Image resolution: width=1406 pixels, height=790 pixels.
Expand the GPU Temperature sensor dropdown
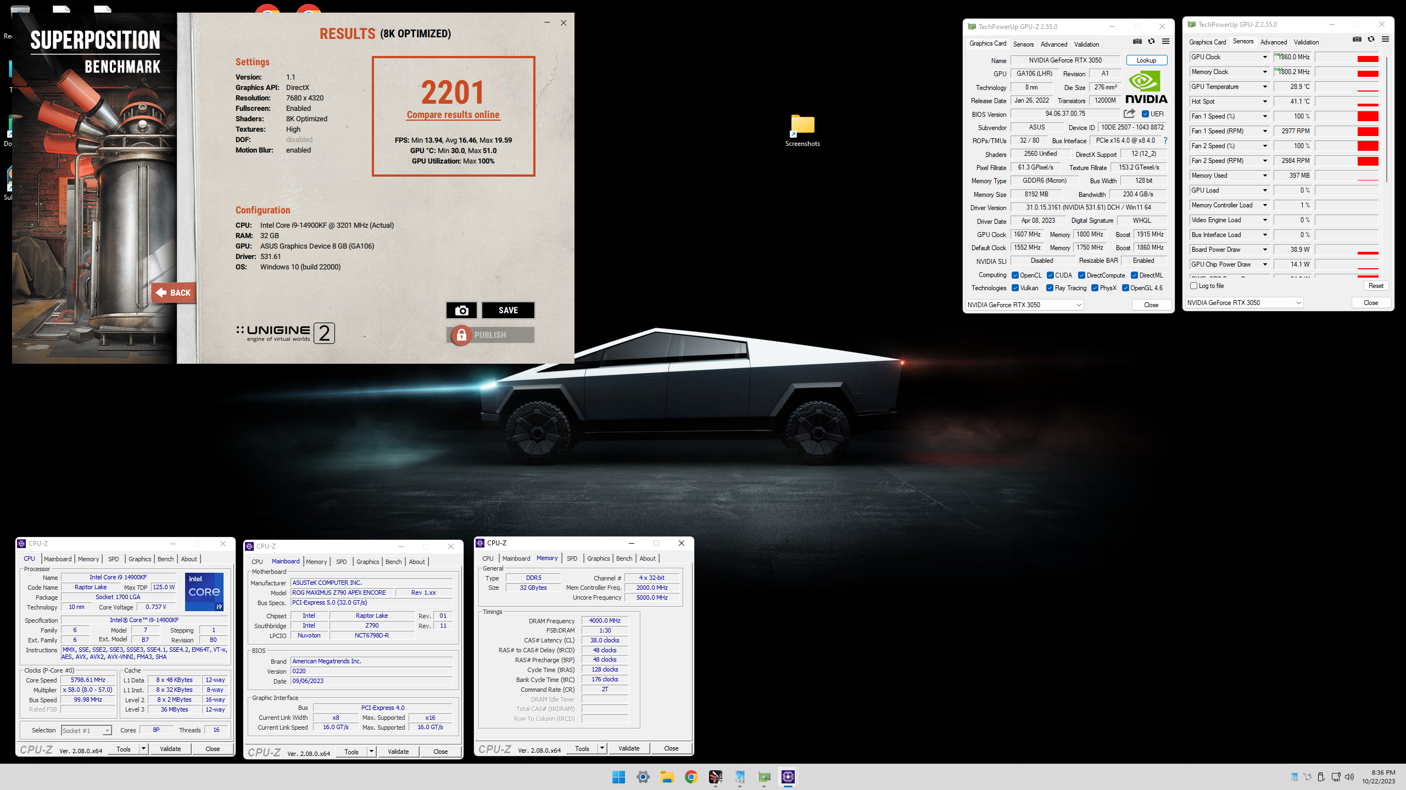click(x=1265, y=87)
